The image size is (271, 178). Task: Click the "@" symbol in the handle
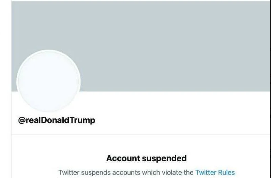21,120
